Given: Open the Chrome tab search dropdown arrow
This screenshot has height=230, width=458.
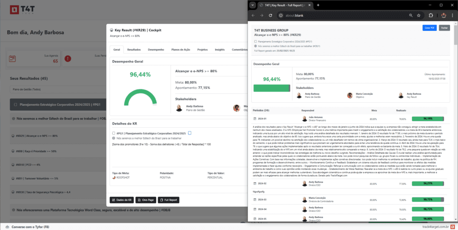Looking at the screenshot, I should click(253, 5).
